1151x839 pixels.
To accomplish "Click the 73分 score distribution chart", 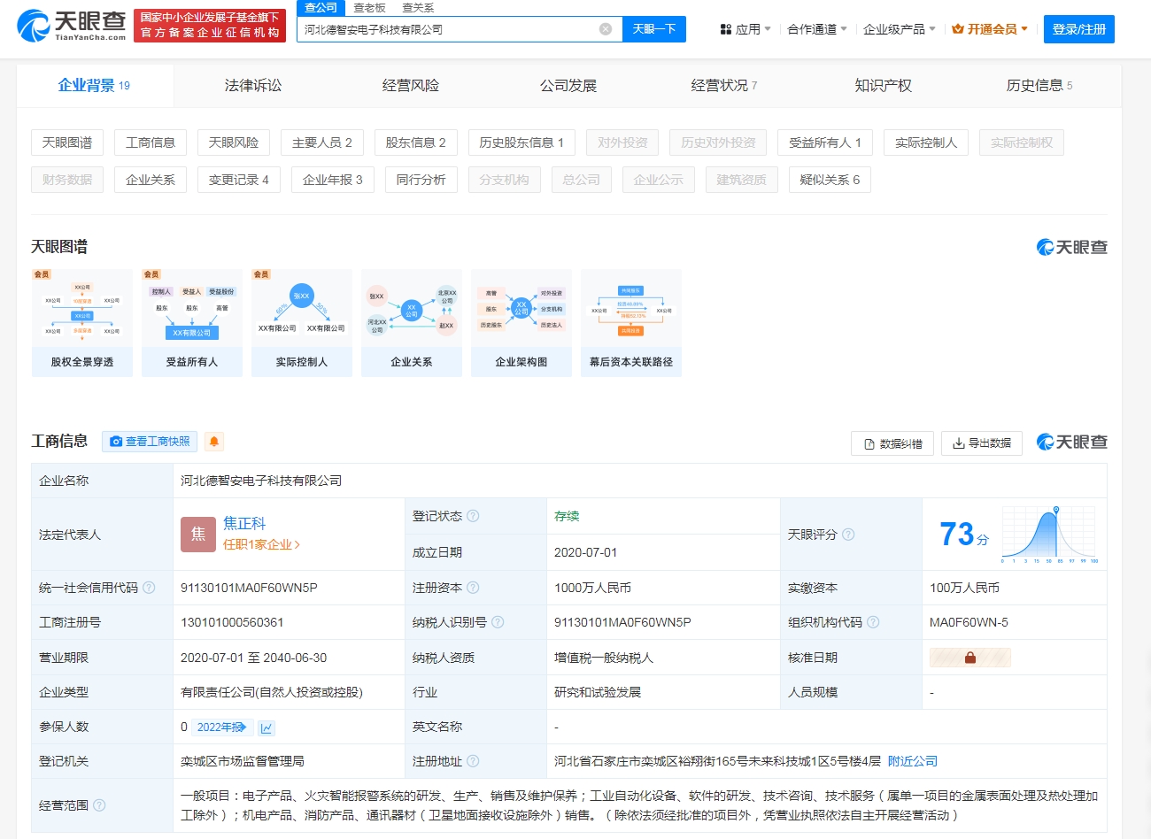I will [1050, 535].
